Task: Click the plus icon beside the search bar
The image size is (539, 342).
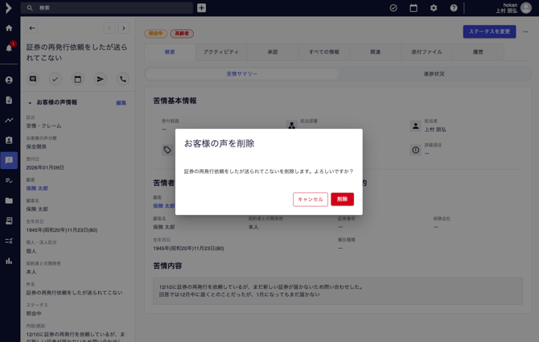Action: point(201,8)
